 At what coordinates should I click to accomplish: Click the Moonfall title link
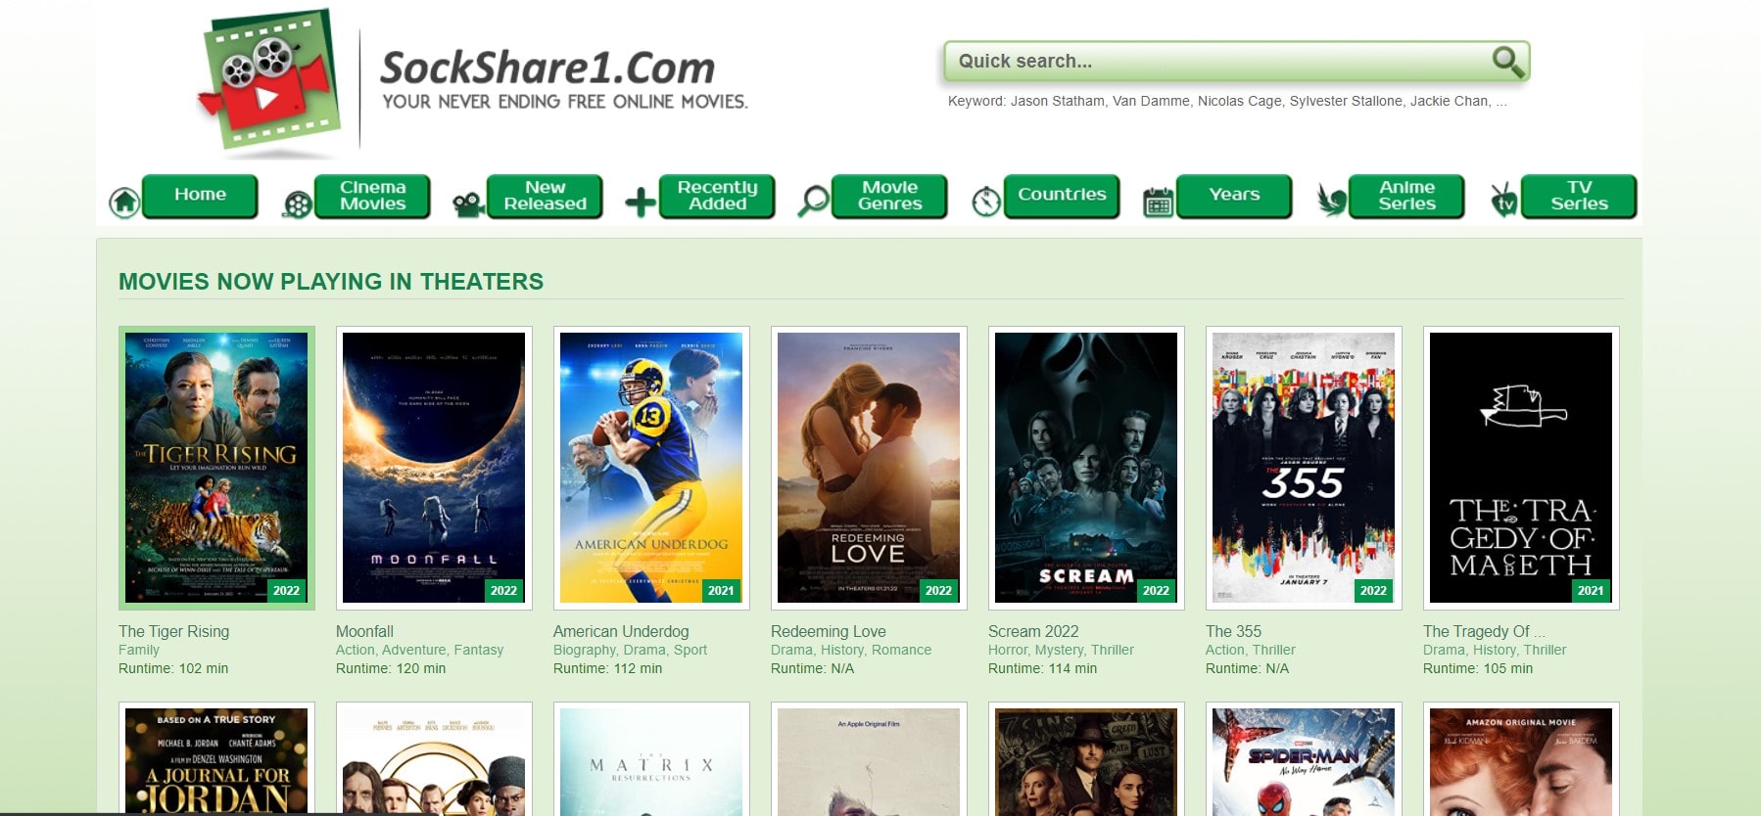click(364, 631)
